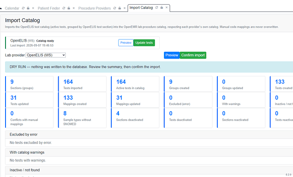Click the blue Preview button
Screen dimensions: 293x177
coord(172,55)
